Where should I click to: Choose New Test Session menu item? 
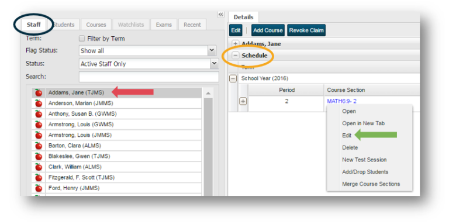[364, 160]
